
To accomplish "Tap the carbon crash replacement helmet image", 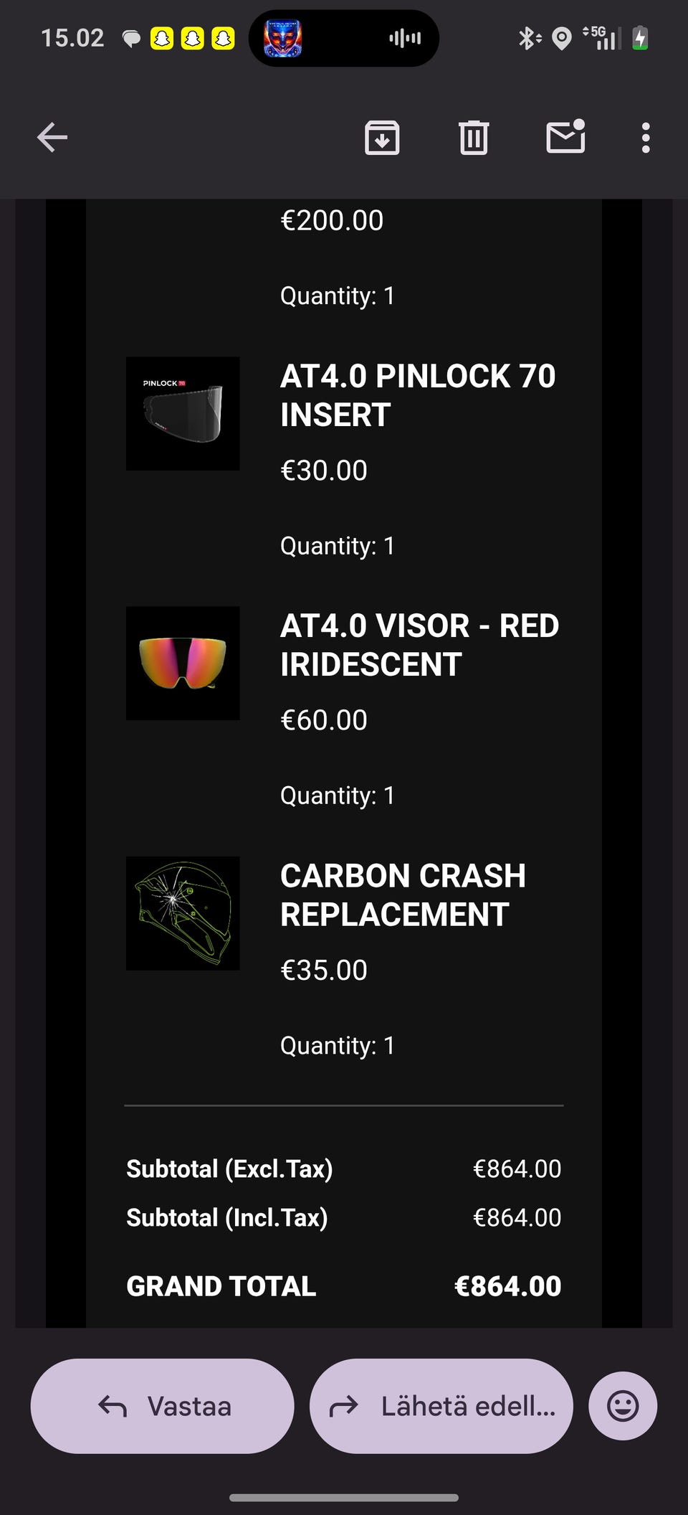I will tap(183, 913).
